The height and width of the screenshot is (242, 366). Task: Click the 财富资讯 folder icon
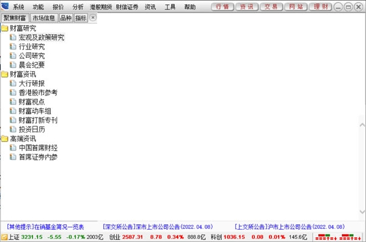coord(5,74)
